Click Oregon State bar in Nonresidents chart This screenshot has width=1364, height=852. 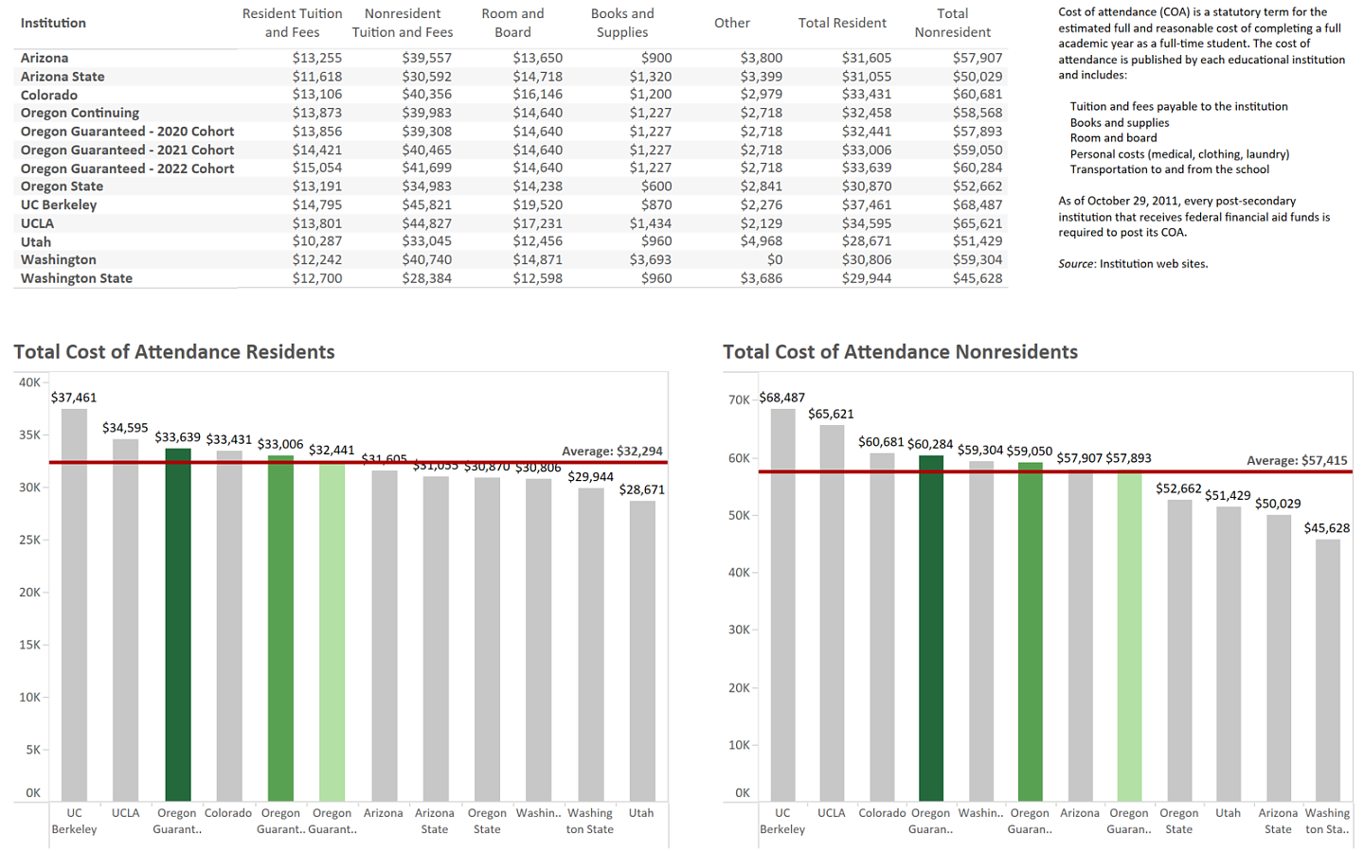coord(1179,650)
